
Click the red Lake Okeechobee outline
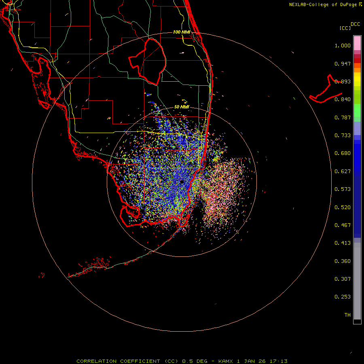pos(148,62)
